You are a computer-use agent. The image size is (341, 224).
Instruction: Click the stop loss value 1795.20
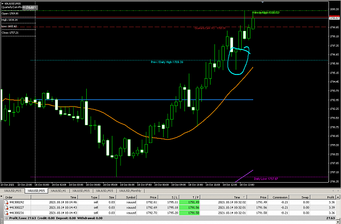[172, 213]
